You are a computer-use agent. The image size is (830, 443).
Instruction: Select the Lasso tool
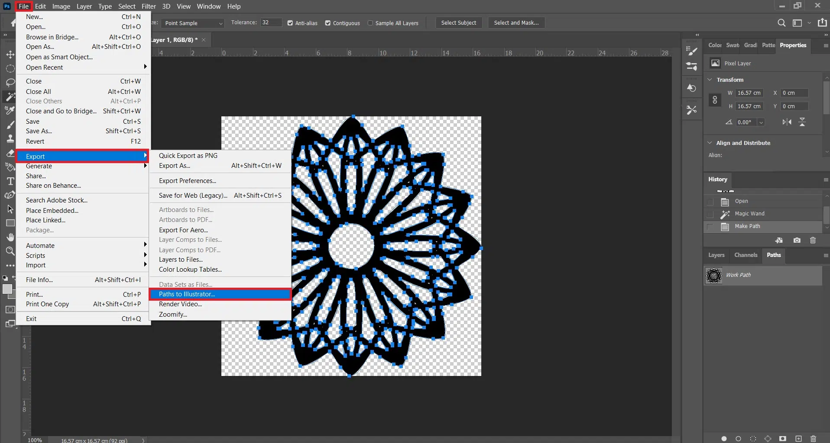click(10, 83)
